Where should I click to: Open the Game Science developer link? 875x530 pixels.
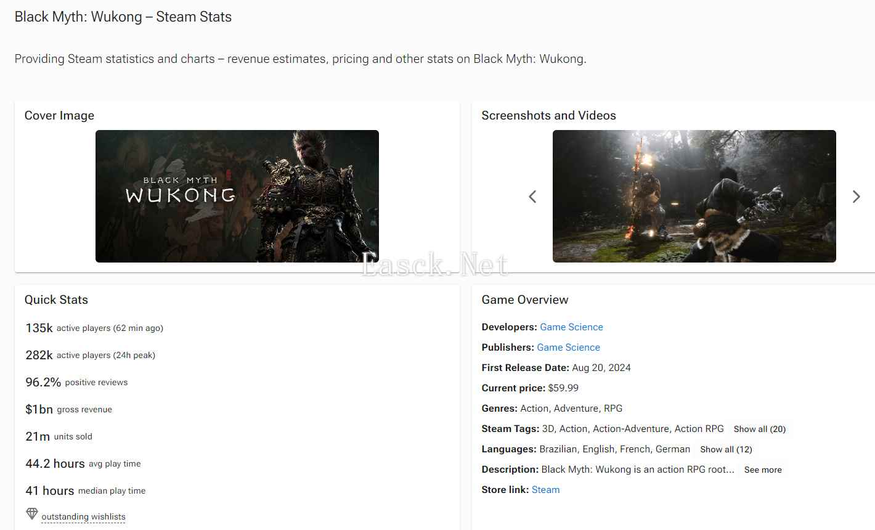pyautogui.click(x=571, y=327)
